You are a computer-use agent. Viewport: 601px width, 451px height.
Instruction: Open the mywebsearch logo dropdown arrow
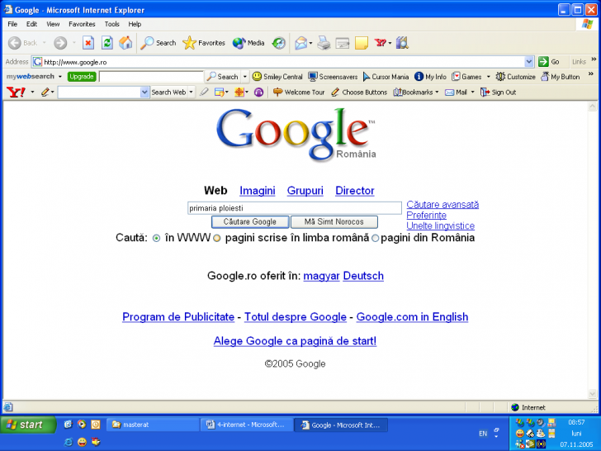click(x=59, y=77)
